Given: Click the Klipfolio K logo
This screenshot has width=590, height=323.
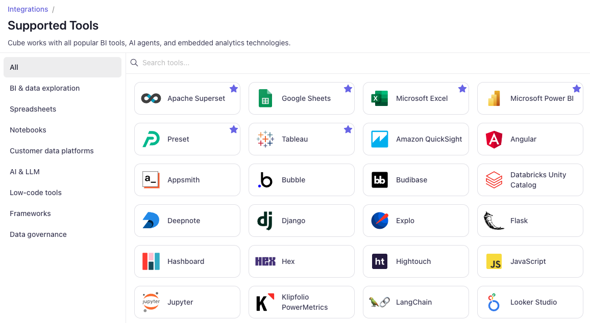Looking at the screenshot, I should 265,302.
